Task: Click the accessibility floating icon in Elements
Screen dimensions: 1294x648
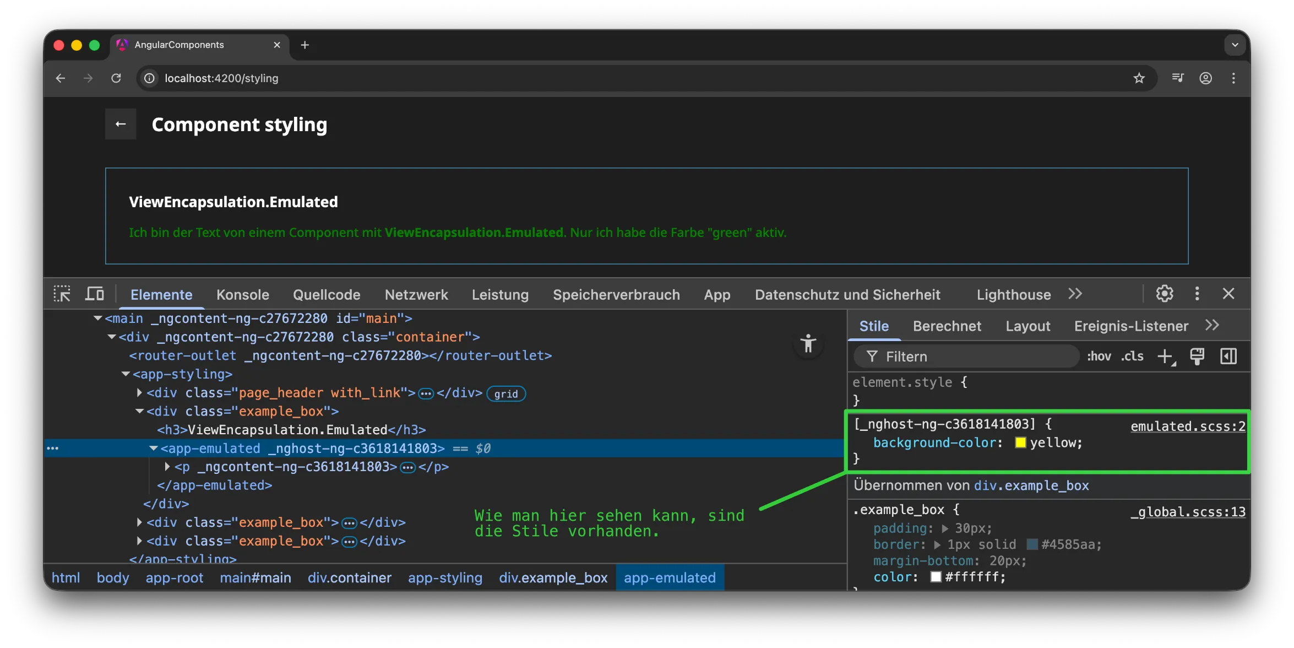Action: pos(808,344)
